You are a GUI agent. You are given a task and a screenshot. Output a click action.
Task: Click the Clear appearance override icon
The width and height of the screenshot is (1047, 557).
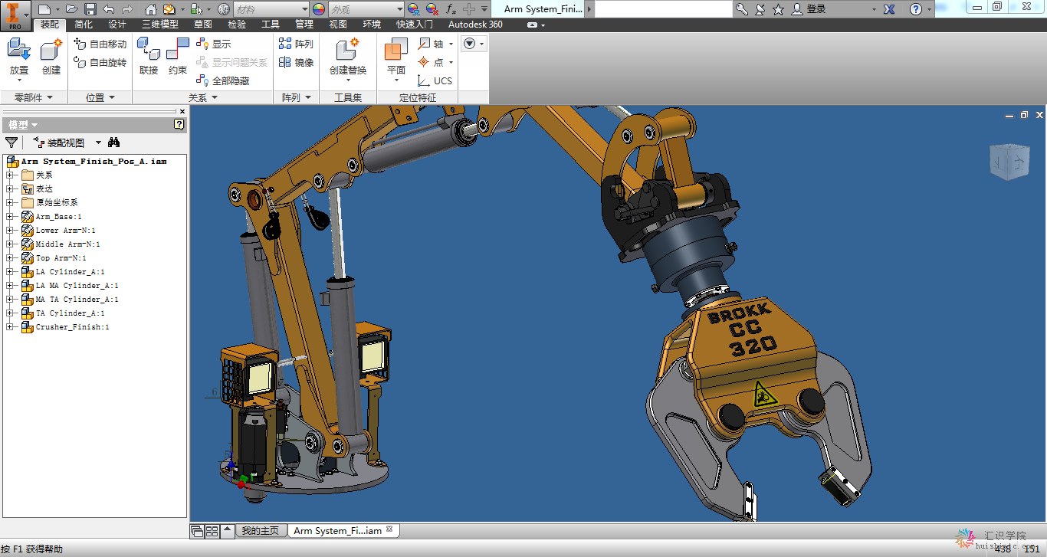pos(432,9)
